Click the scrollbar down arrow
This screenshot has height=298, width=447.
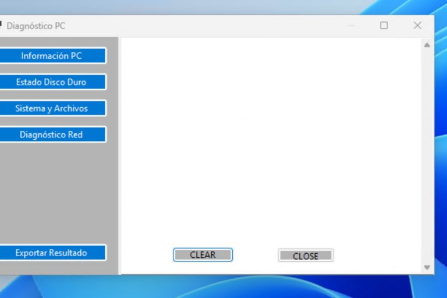pyautogui.click(x=427, y=268)
